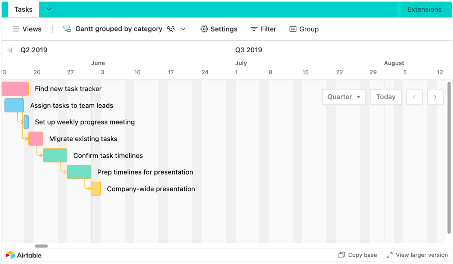Click the Views hamburger icon
This screenshot has height=264, width=453.
coord(16,29)
